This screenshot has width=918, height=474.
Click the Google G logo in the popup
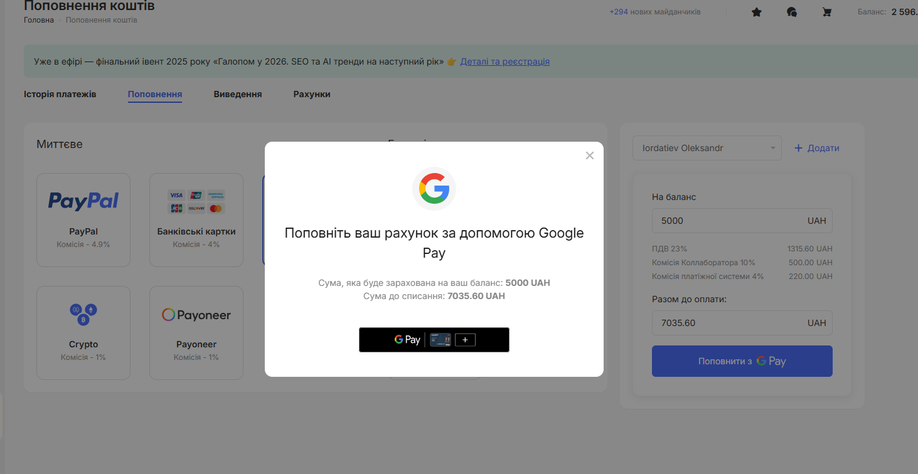(434, 189)
